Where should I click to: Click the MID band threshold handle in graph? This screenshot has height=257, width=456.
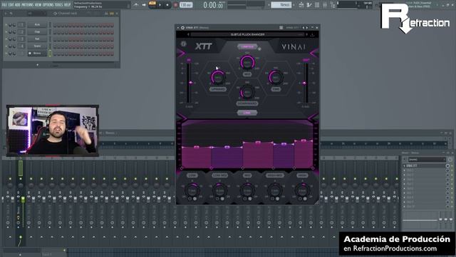(x=258, y=143)
